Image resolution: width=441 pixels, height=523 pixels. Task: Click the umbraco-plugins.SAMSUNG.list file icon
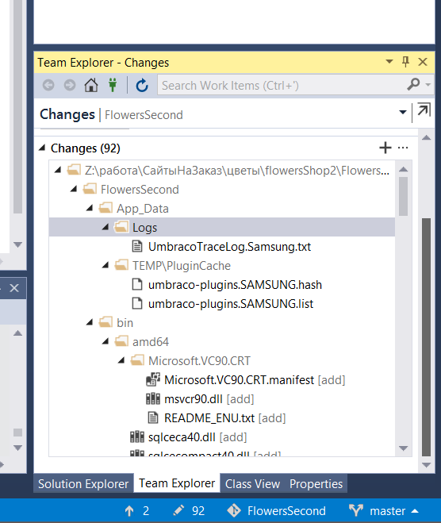(x=137, y=303)
